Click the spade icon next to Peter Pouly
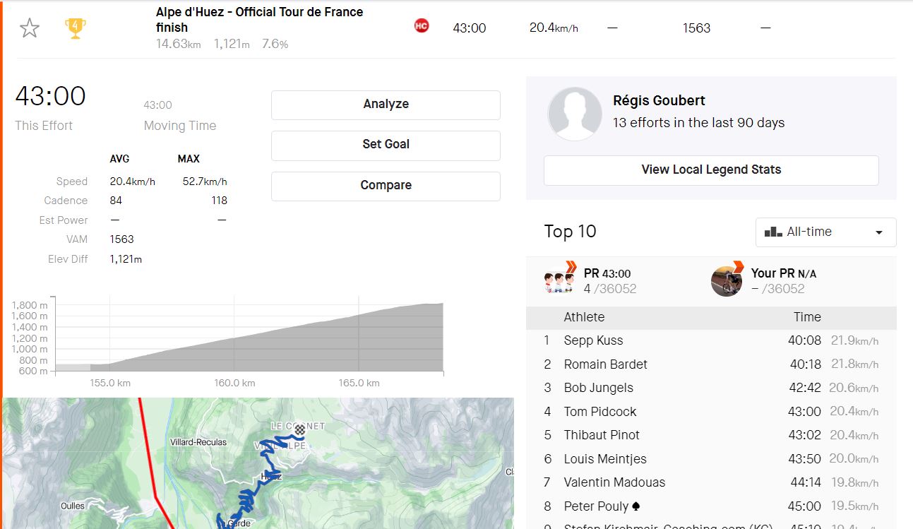Screen dimensions: 913x529 (636, 506)
